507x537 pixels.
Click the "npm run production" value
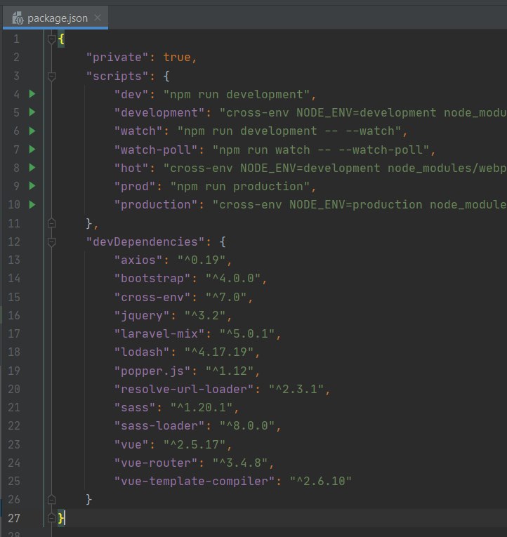(x=240, y=186)
